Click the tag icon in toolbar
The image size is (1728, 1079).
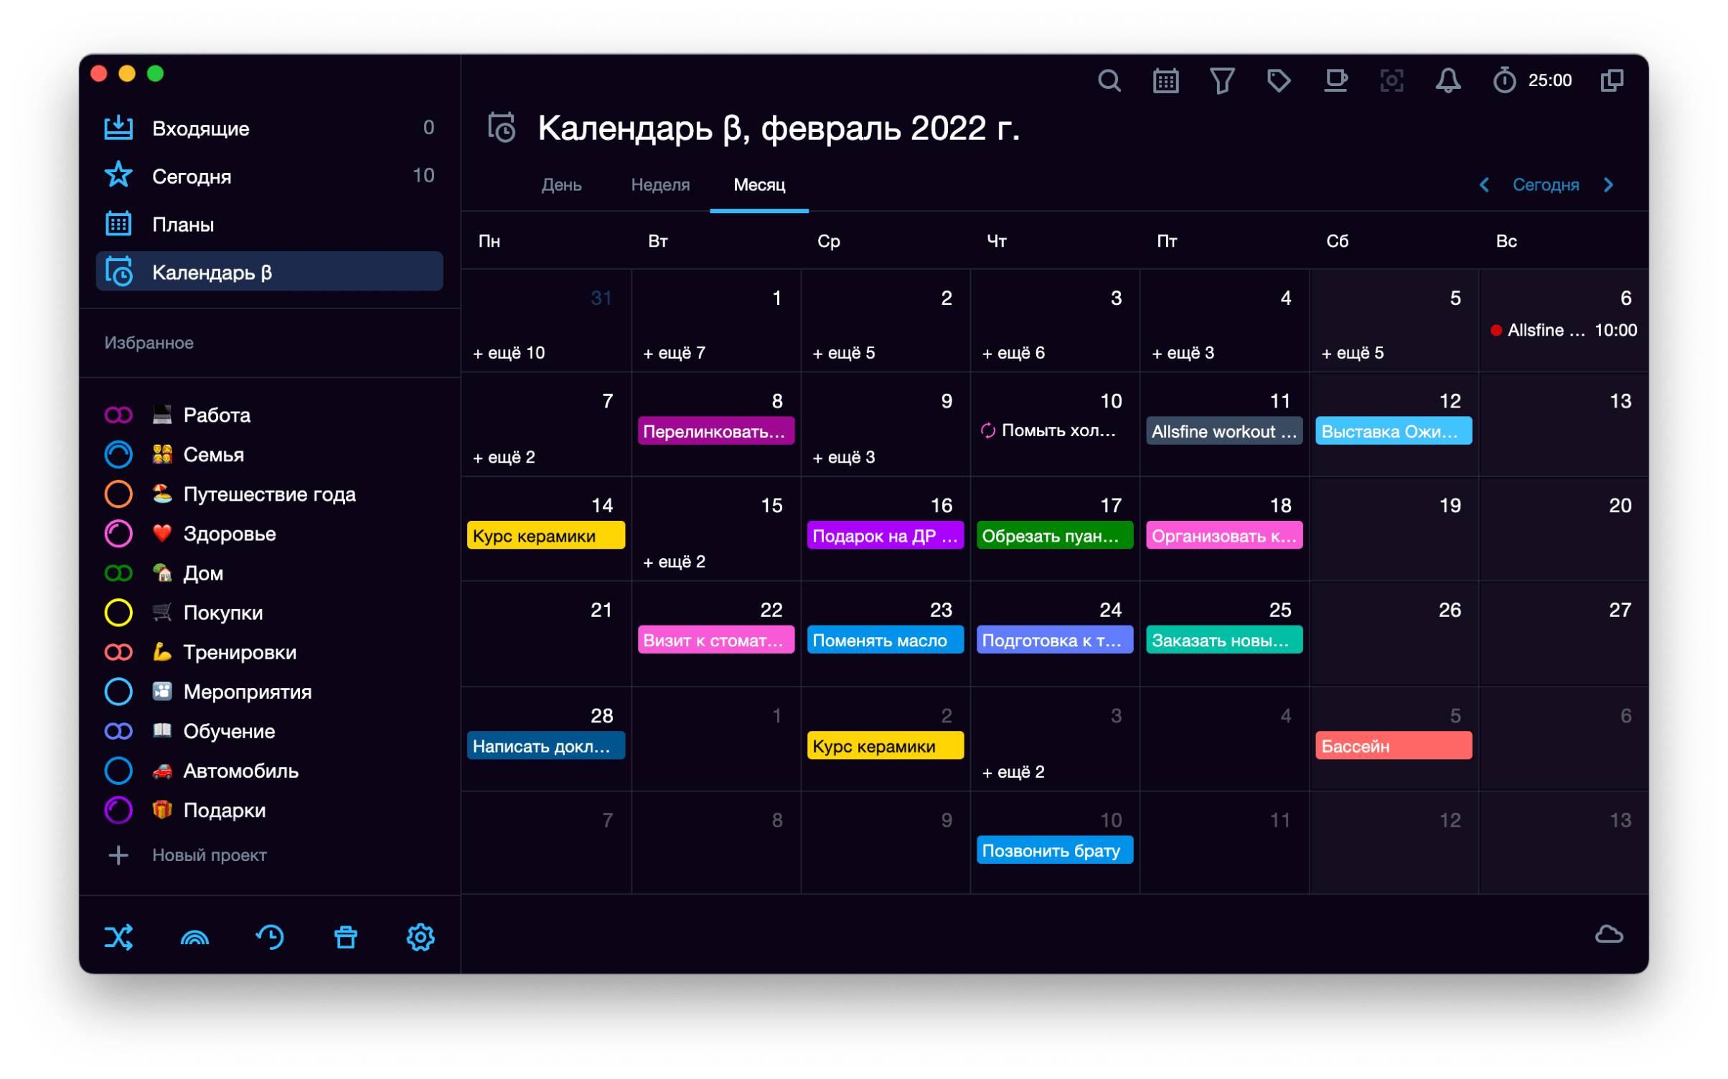[1278, 80]
